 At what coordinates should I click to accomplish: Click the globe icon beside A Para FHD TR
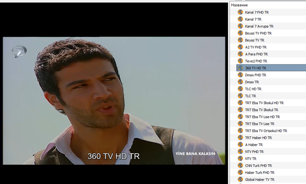coord(240,54)
